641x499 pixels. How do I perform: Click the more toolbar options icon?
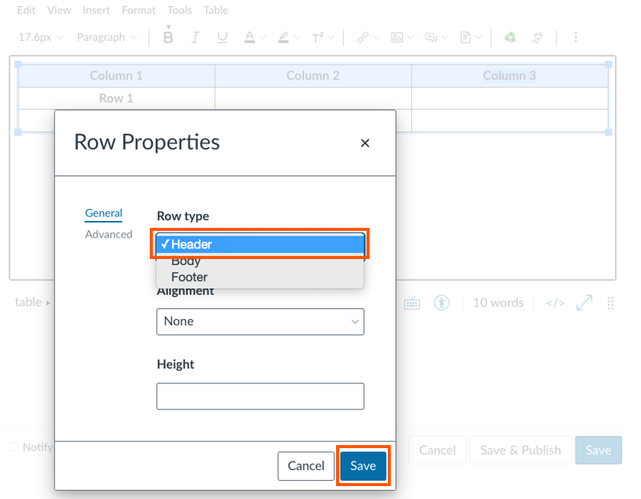click(576, 37)
